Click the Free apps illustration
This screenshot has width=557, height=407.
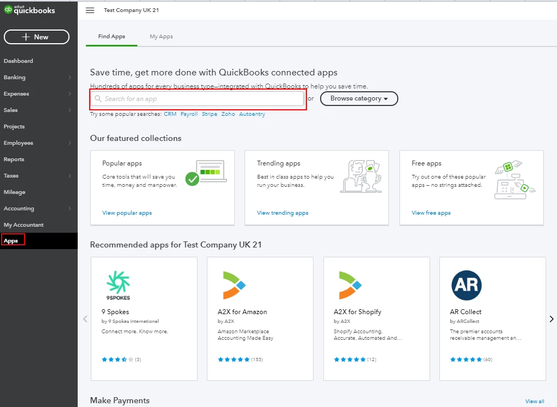click(x=515, y=179)
